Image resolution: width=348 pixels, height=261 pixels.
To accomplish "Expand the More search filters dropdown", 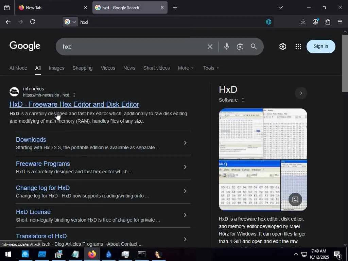I will click(x=186, y=68).
